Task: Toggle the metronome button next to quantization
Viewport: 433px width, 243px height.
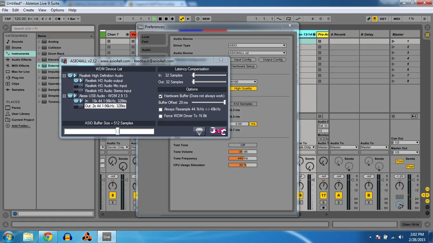Action: [x=58, y=19]
